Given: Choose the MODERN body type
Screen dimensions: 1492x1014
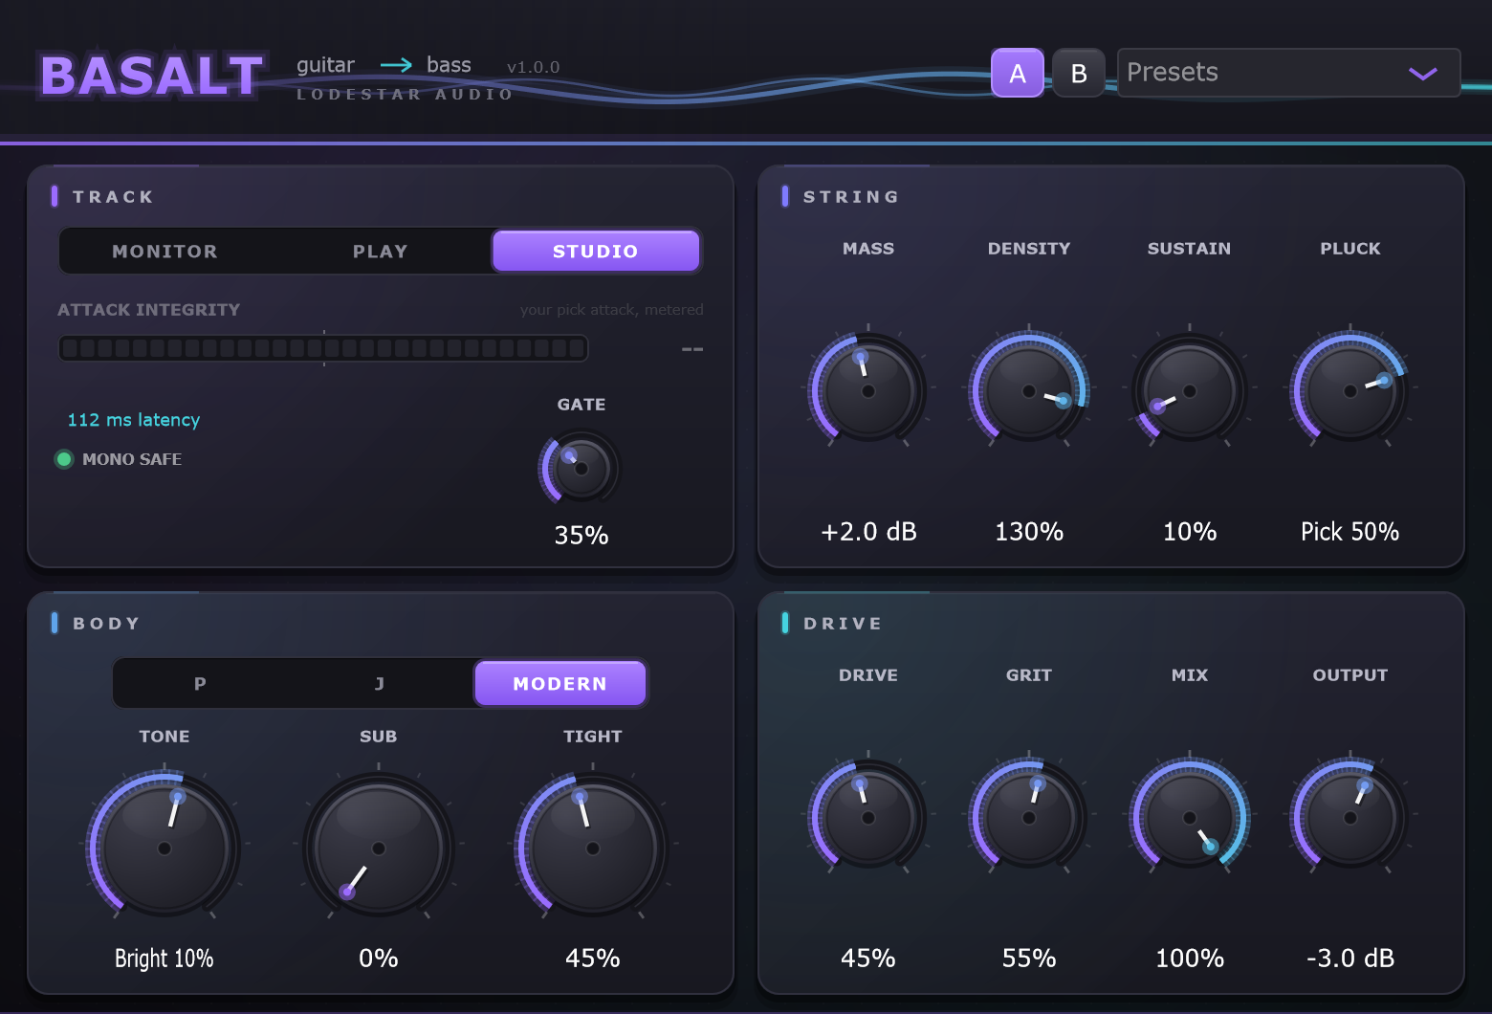Looking at the screenshot, I should (x=559, y=684).
